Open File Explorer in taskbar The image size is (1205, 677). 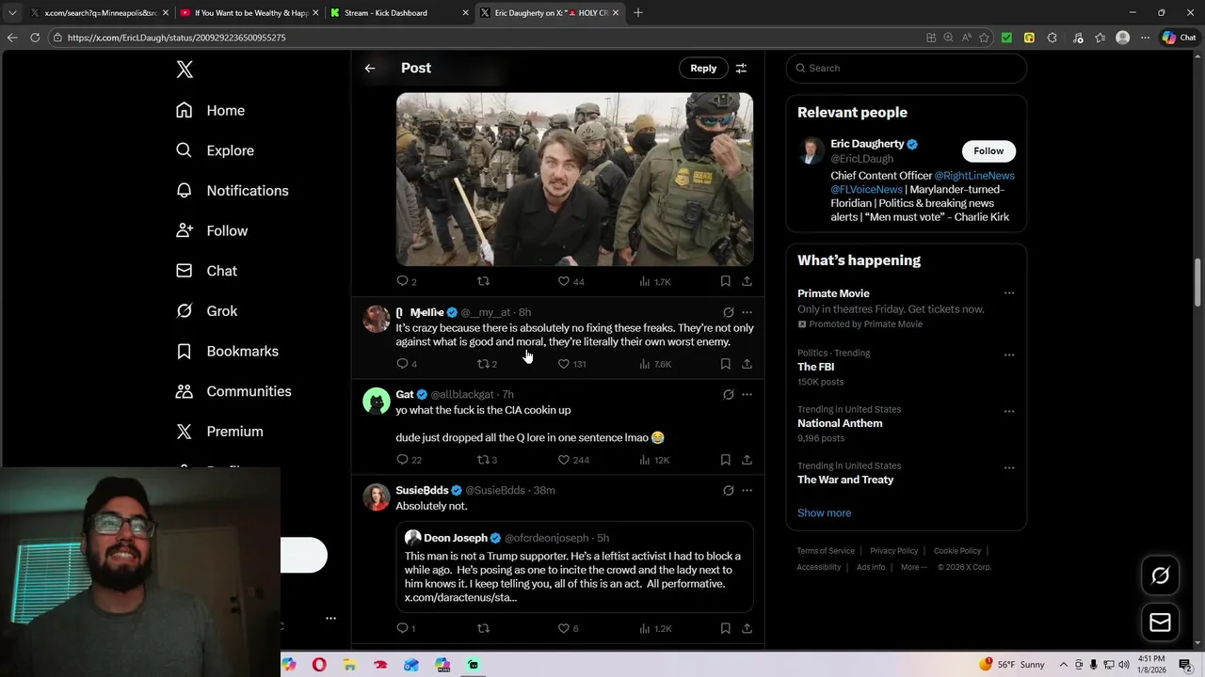[349, 665]
